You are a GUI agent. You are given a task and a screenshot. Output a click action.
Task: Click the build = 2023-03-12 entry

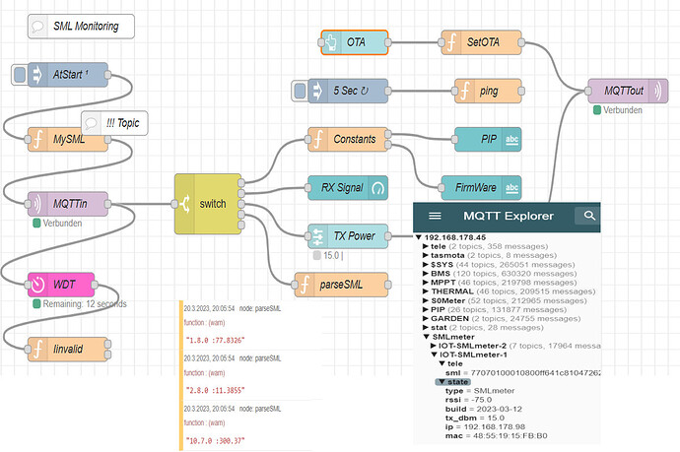click(484, 409)
